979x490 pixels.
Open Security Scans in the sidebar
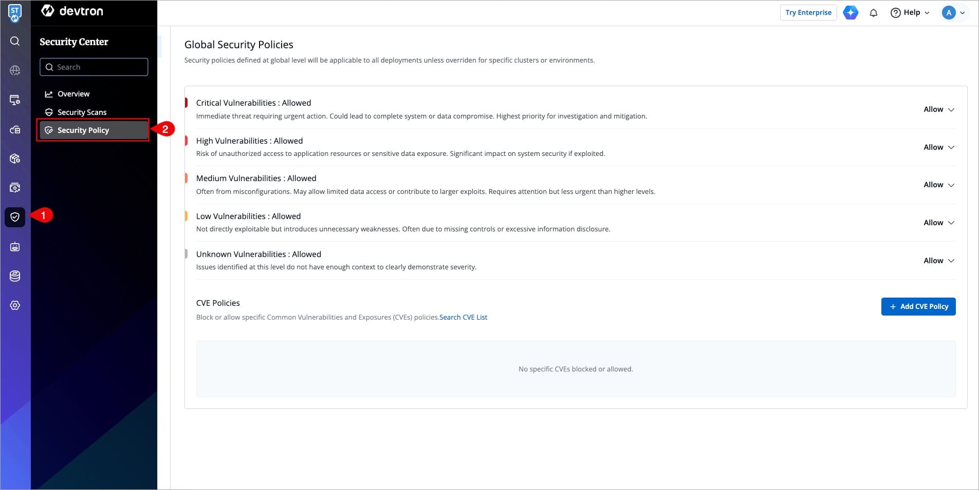82,112
